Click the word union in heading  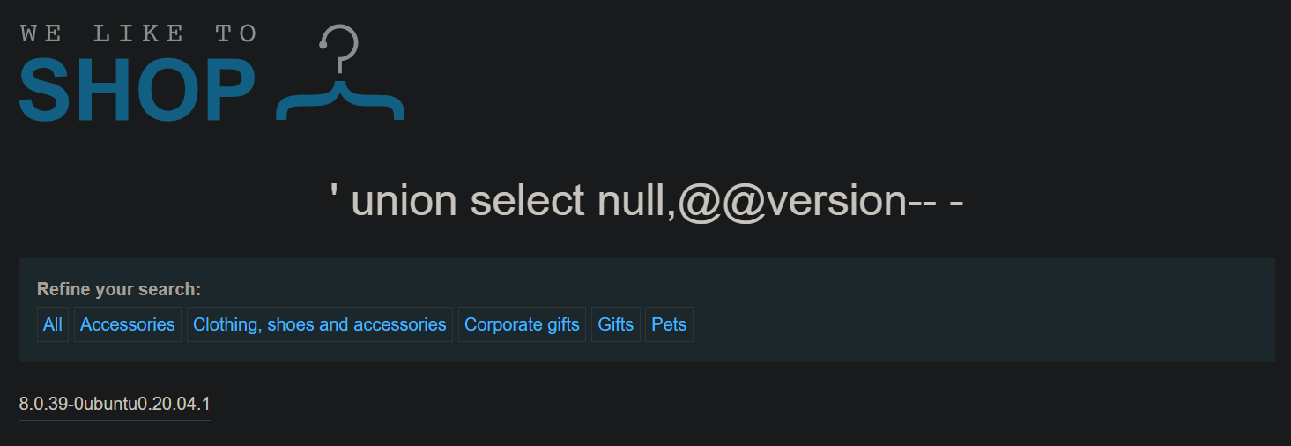[x=404, y=201]
